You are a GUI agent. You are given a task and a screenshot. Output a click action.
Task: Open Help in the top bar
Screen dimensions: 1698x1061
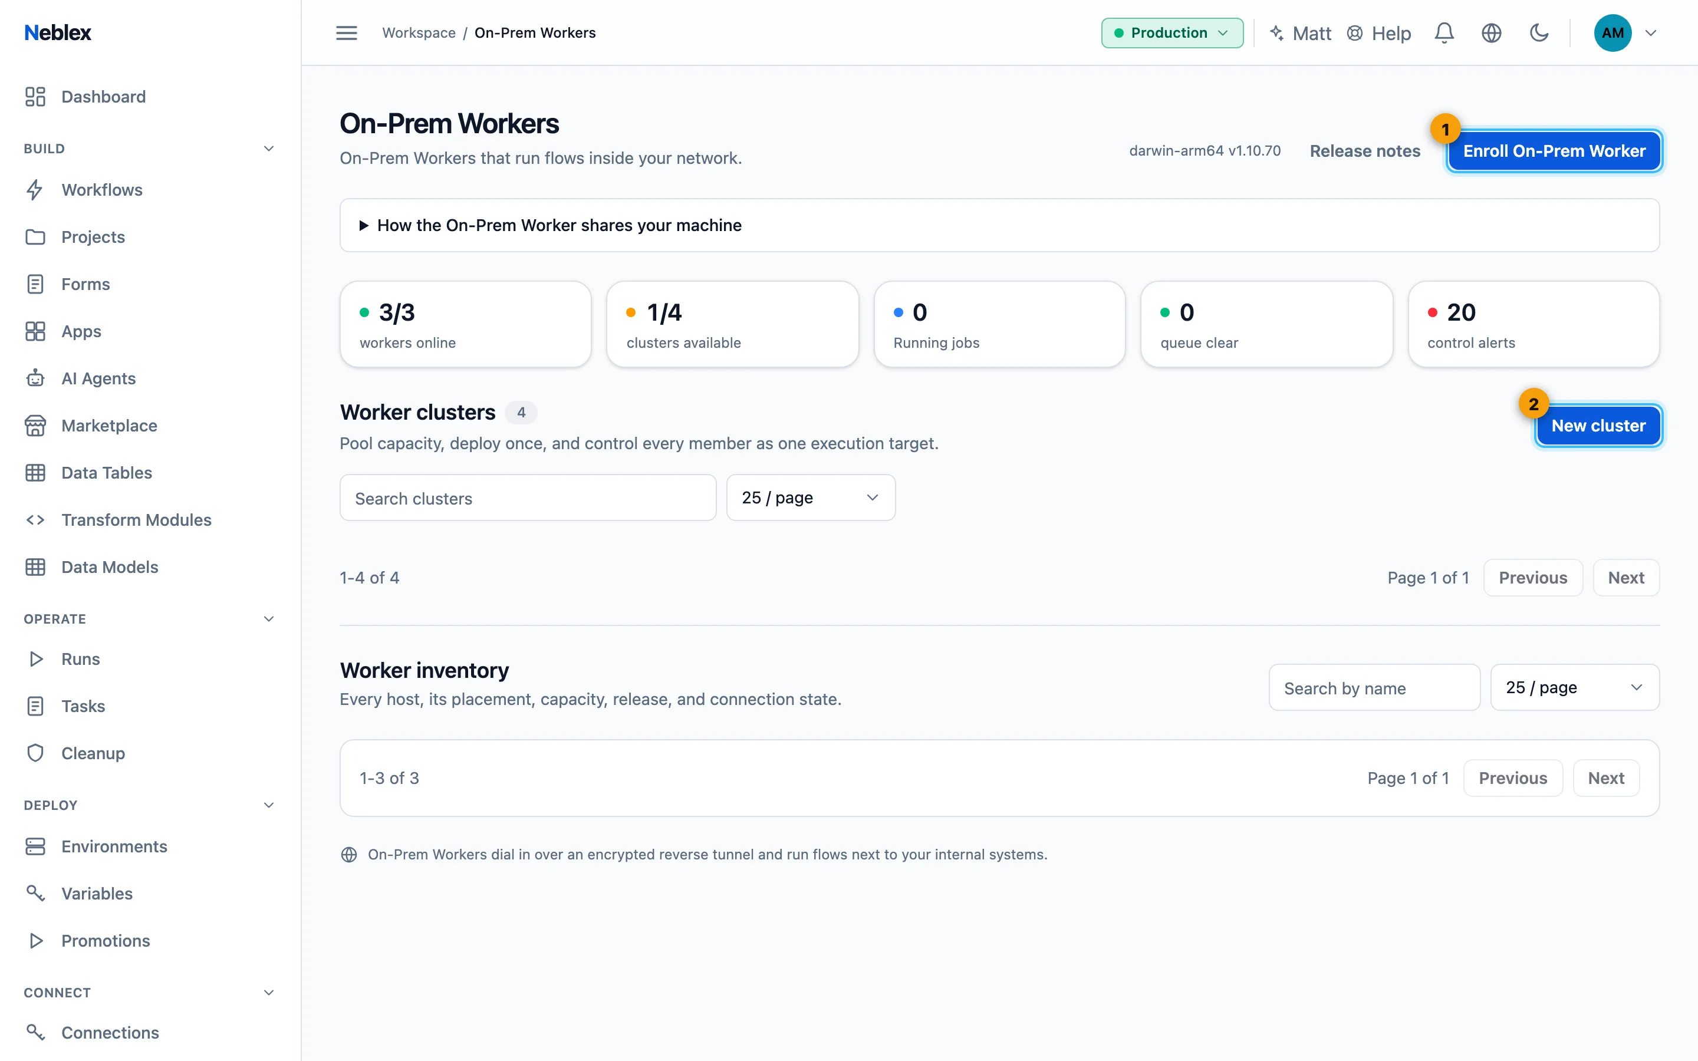(x=1379, y=33)
